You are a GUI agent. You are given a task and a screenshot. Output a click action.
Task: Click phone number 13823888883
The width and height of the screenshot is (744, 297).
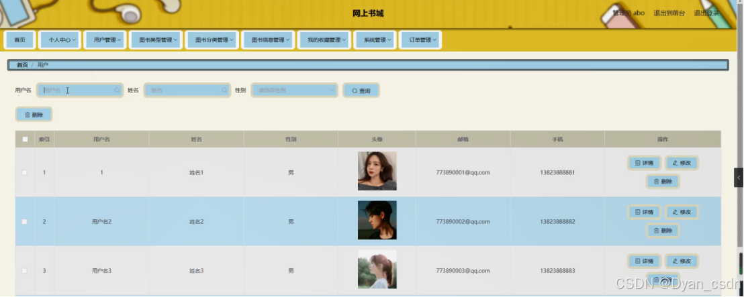pyautogui.click(x=557, y=271)
